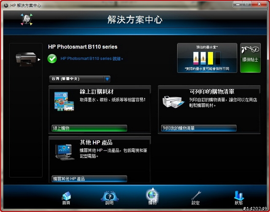Click the 線上訂購耗材 heading

97,92
